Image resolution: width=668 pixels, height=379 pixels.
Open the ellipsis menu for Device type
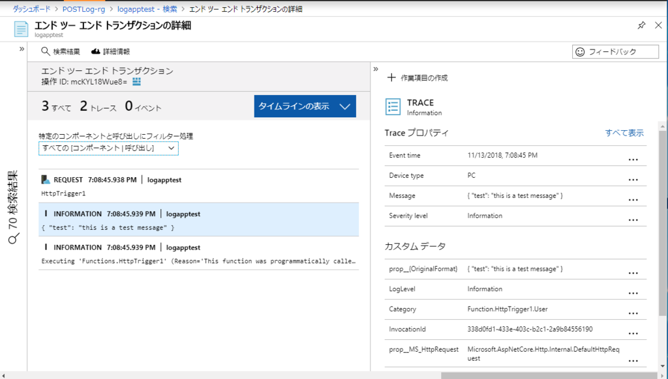click(633, 180)
